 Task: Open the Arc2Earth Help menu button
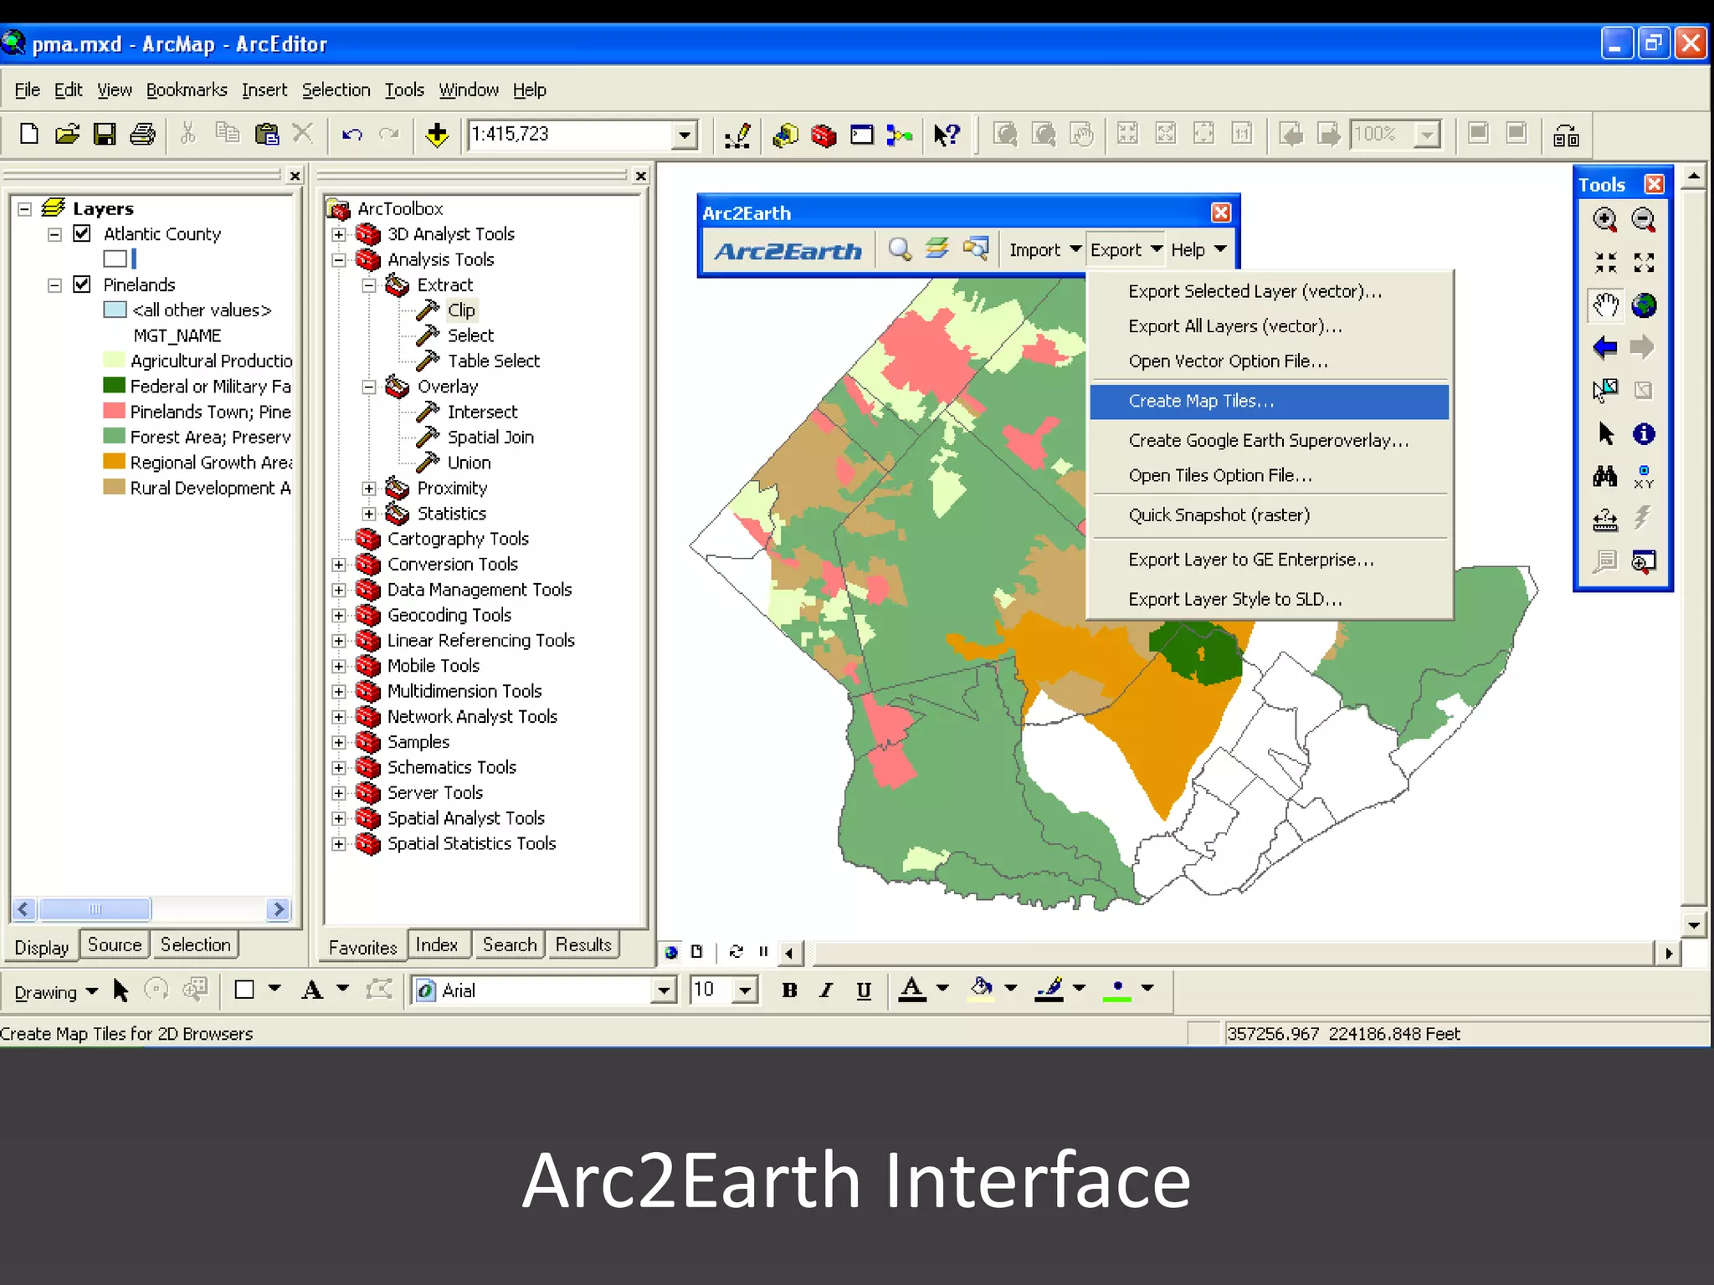pyautogui.click(x=1198, y=249)
